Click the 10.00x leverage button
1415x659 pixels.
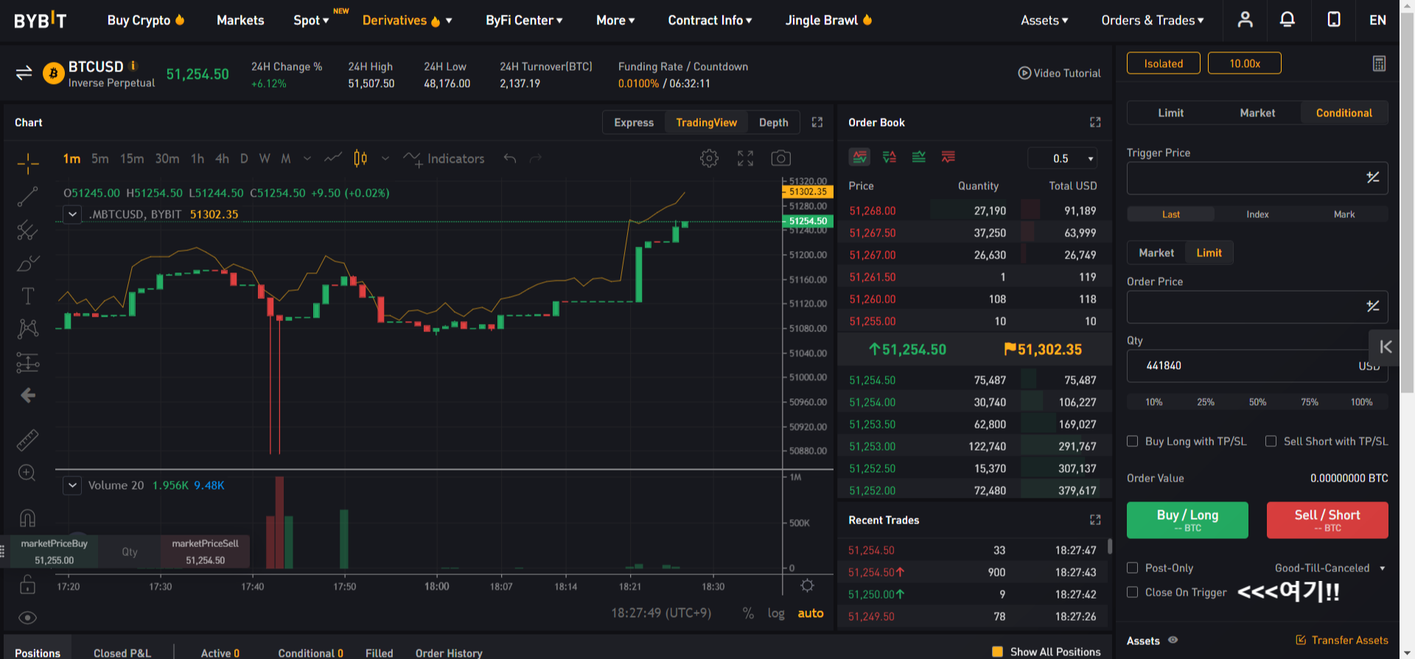[x=1245, y=63]
